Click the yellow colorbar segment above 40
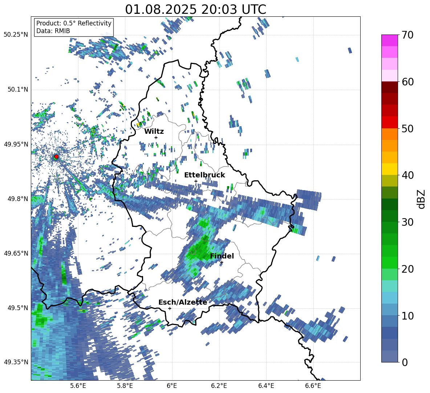The image size is (430, 393). click(x=389, y=169)
